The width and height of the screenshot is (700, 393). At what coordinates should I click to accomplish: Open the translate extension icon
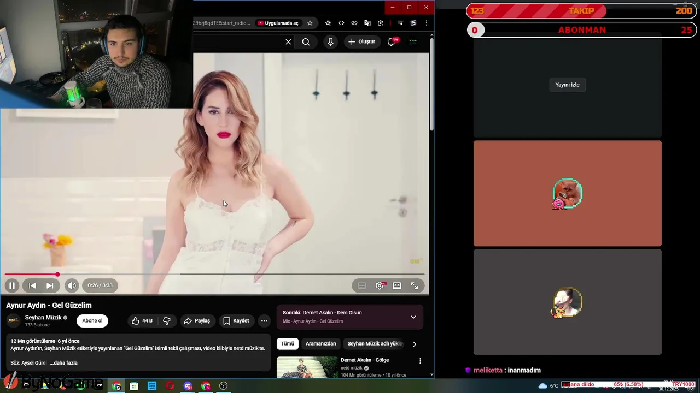(x=367, y=23)
